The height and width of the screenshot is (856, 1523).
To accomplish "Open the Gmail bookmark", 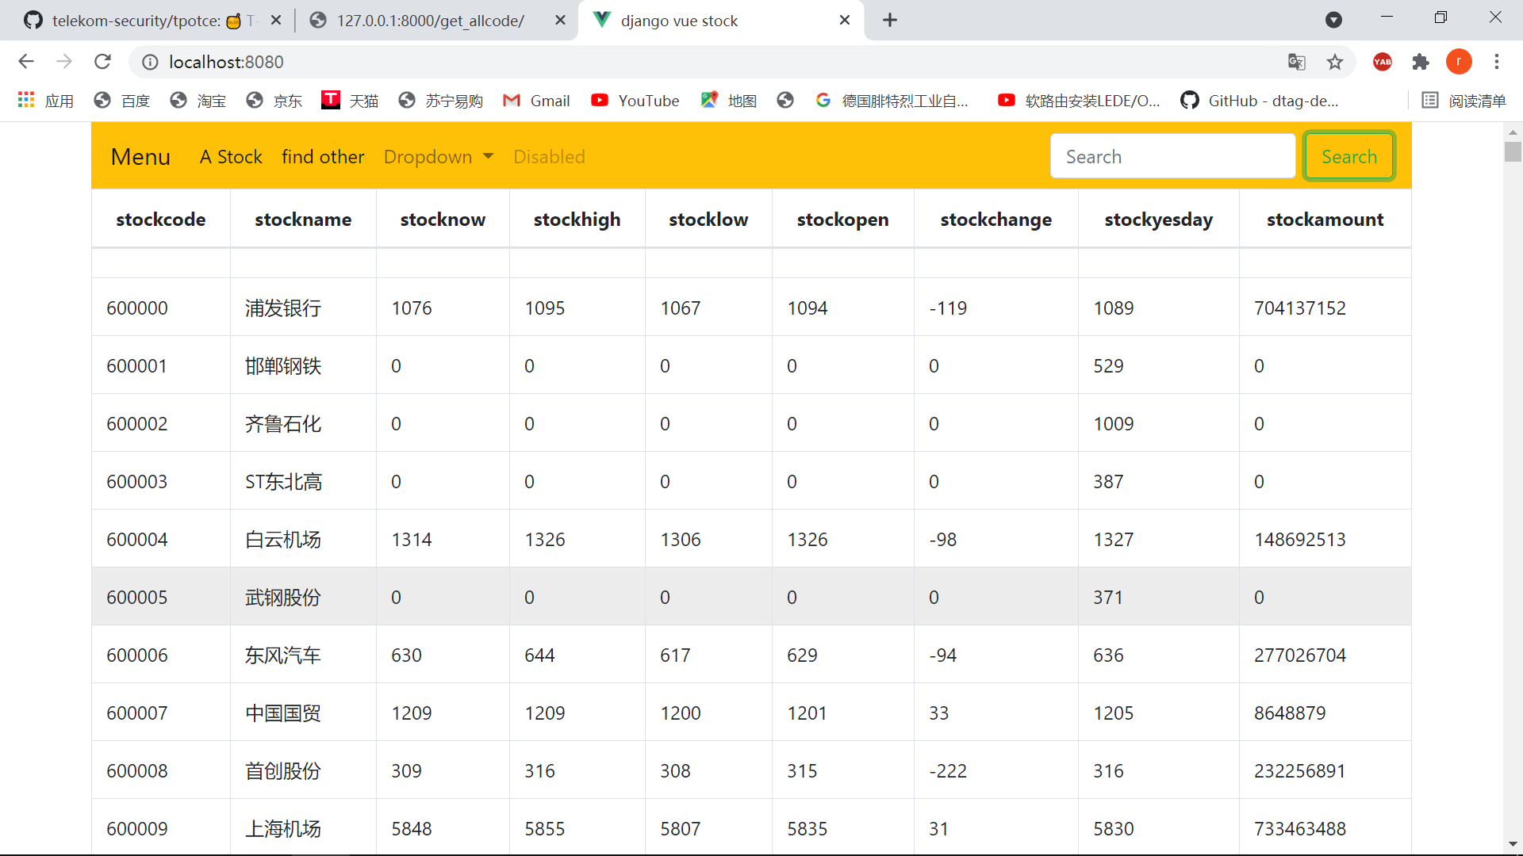I will pyautogui.click(x=537, y=101).
